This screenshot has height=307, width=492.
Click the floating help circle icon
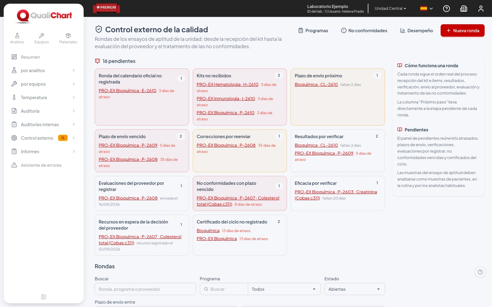480,272
